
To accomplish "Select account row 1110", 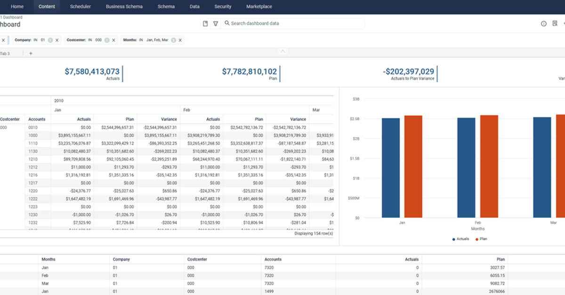I will tap(32, 143).
